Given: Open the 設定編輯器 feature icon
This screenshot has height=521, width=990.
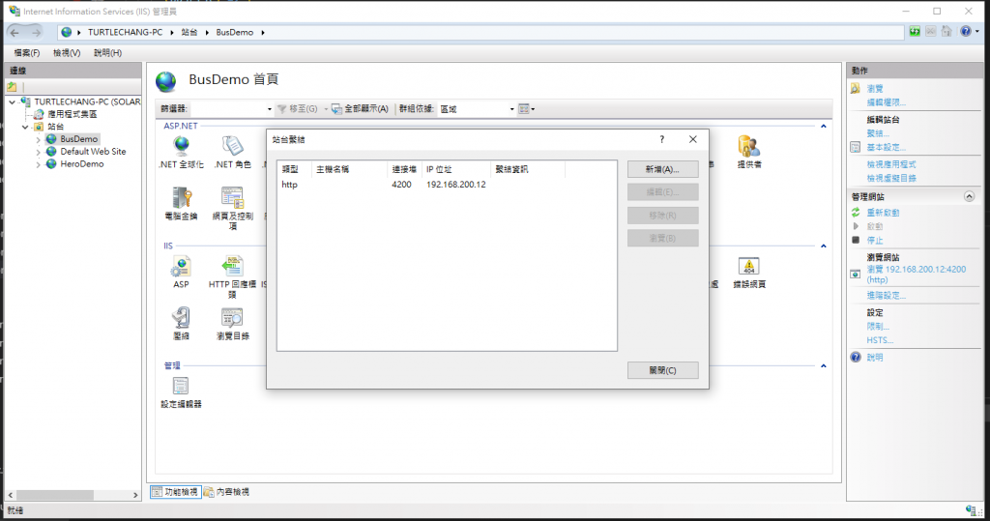Looking at the screenshot, I should (181, 392).
